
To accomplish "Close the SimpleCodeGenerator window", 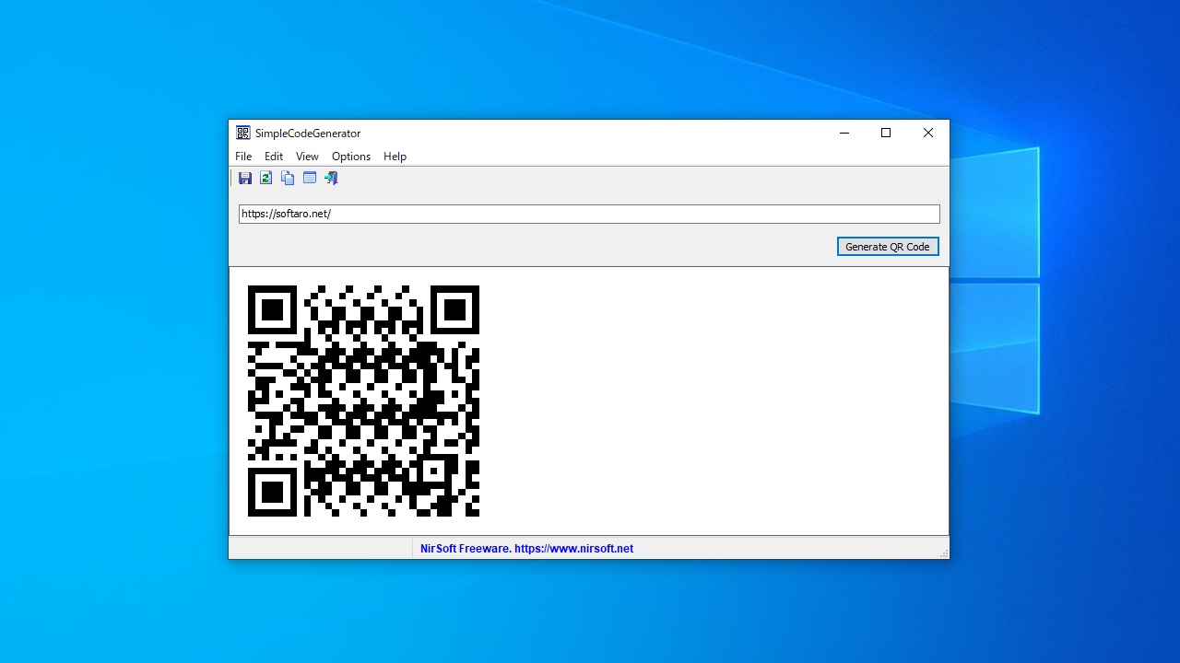I will pyautogui.click(x=928, y=133).
